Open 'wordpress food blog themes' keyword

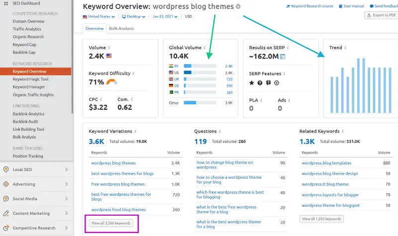tap(118, 210)
